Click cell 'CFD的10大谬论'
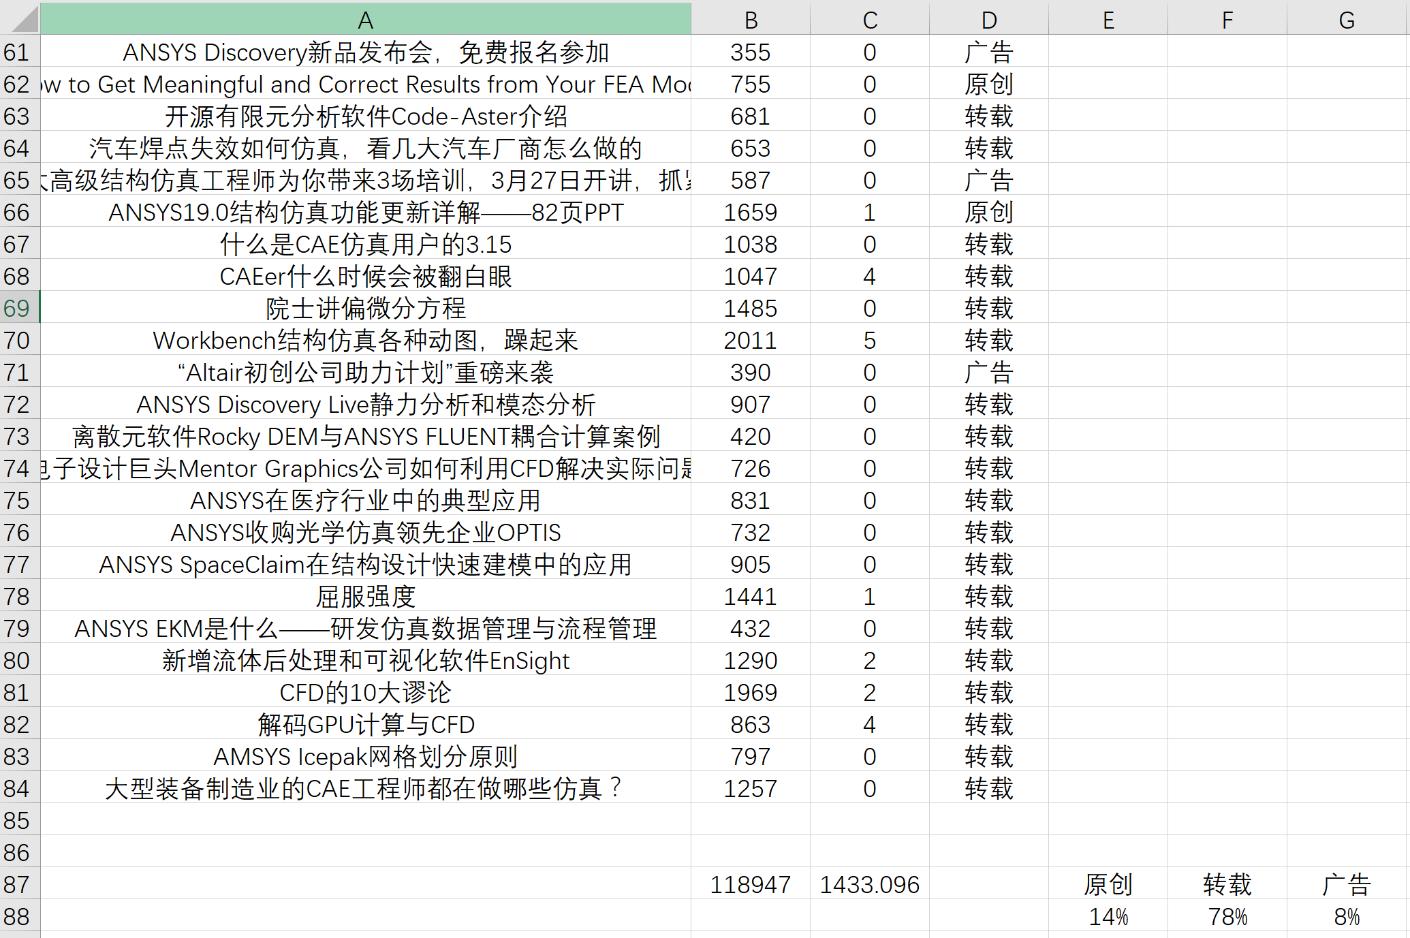 pos(366,693)
